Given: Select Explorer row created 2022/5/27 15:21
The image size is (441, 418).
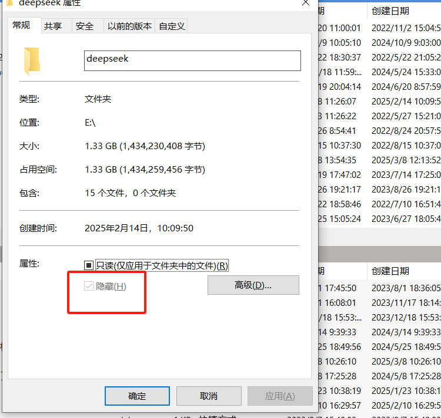Looking at the screenshot, I should pyautogui.click(x=379, y=116).
